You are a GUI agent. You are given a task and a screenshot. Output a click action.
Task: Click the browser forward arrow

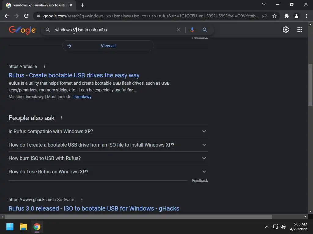click(17, 16)
